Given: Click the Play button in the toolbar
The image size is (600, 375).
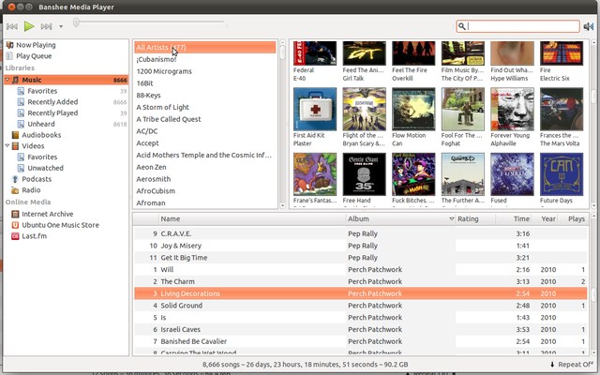Looking at the screenshot, I should pyautogui.click(x=29, y=26).
